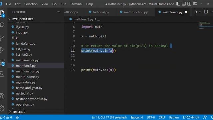The image size is (213, 120).
Task: Click the debug launch icon in status bar
Action: click(x=17, y=117)
